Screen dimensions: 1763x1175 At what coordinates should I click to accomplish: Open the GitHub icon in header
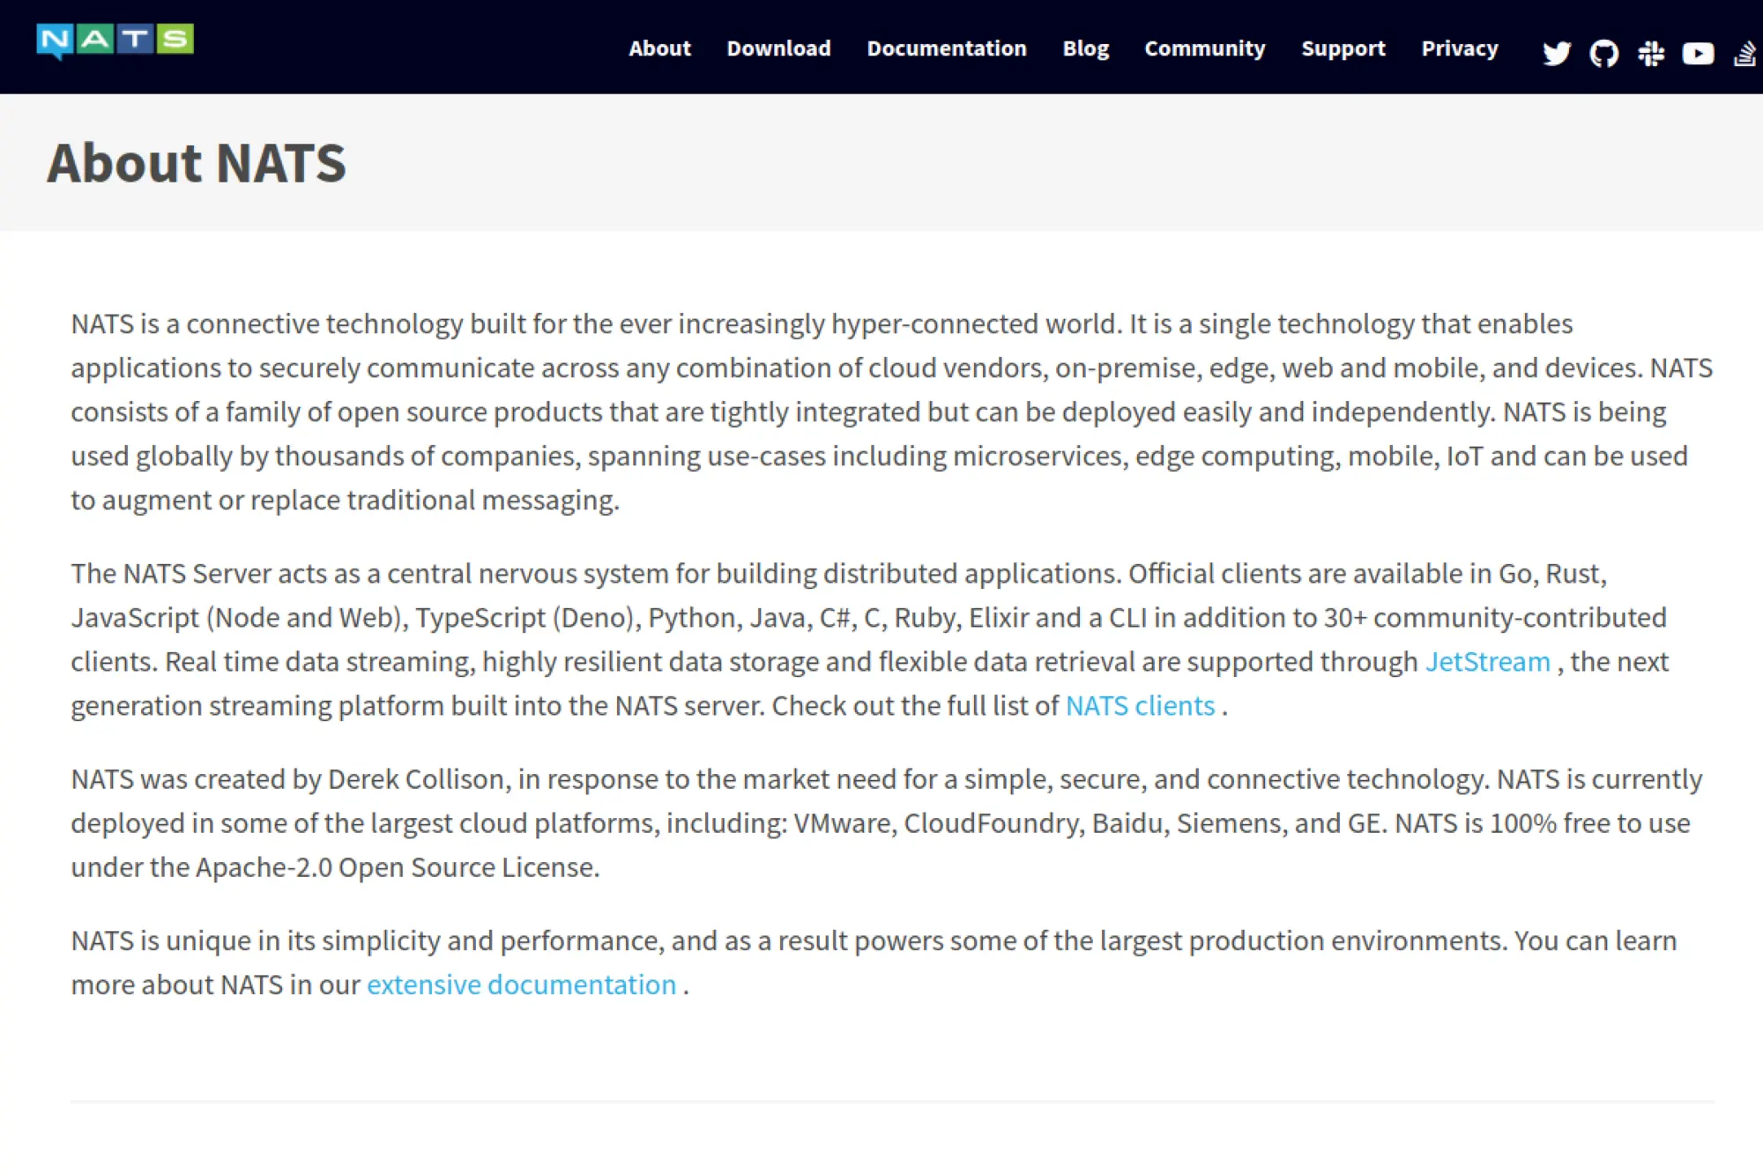[1603, 54]
